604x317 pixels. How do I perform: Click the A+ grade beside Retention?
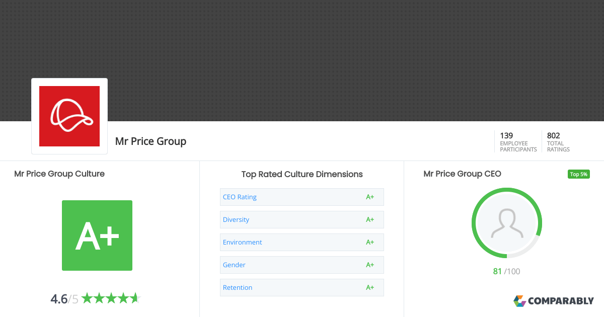(370, 287)
